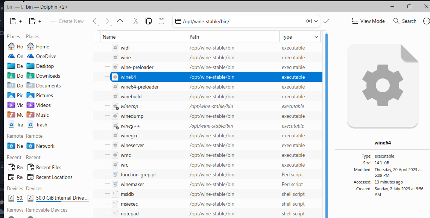Go forward with the right arrow
The height and width of the screenshot is (218, 430).
pos(108,21)
